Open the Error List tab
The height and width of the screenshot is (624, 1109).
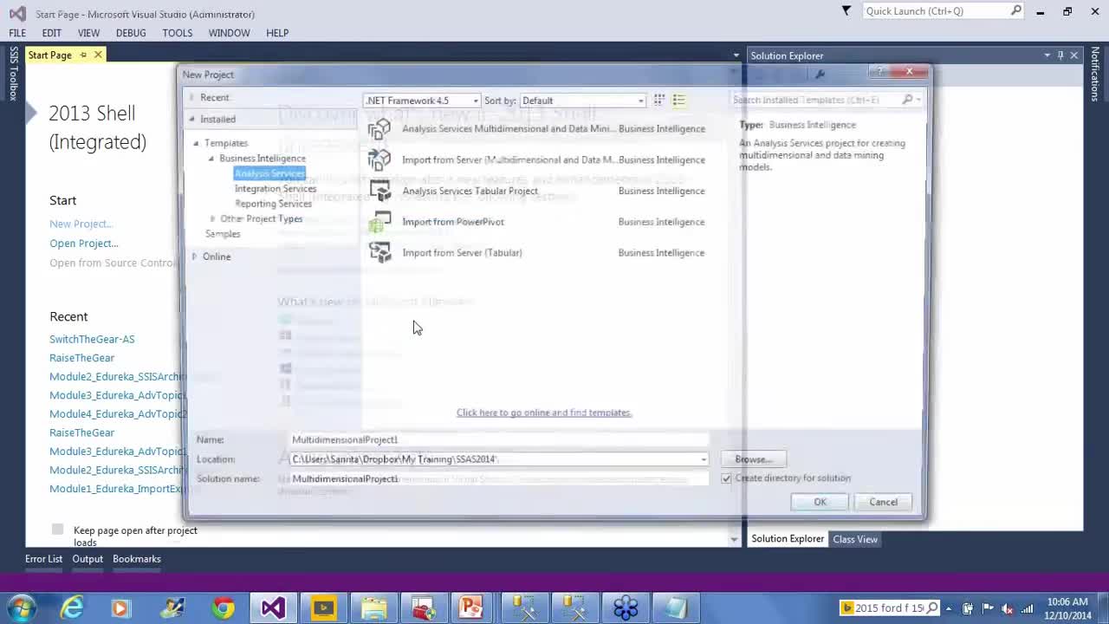point(43,559)
